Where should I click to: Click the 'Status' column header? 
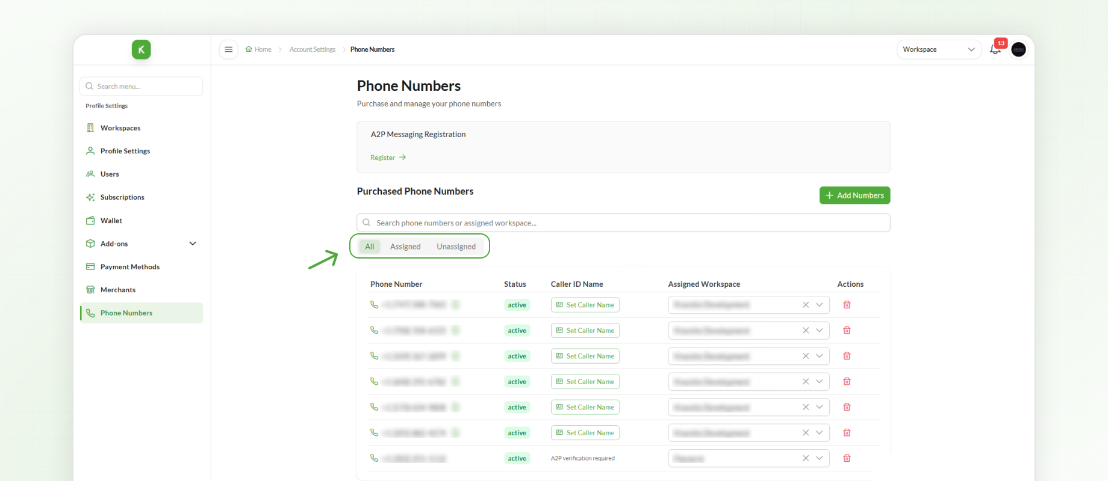point(515,284)
